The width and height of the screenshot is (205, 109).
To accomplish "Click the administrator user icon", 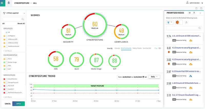I will 187,3.
